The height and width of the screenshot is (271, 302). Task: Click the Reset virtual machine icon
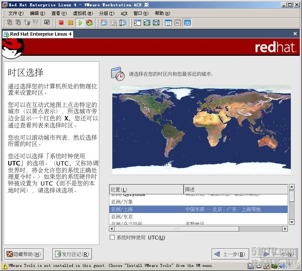click(89, 23)
